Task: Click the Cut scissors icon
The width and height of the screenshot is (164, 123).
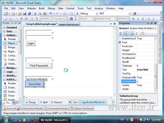Action: coord(35,14)
